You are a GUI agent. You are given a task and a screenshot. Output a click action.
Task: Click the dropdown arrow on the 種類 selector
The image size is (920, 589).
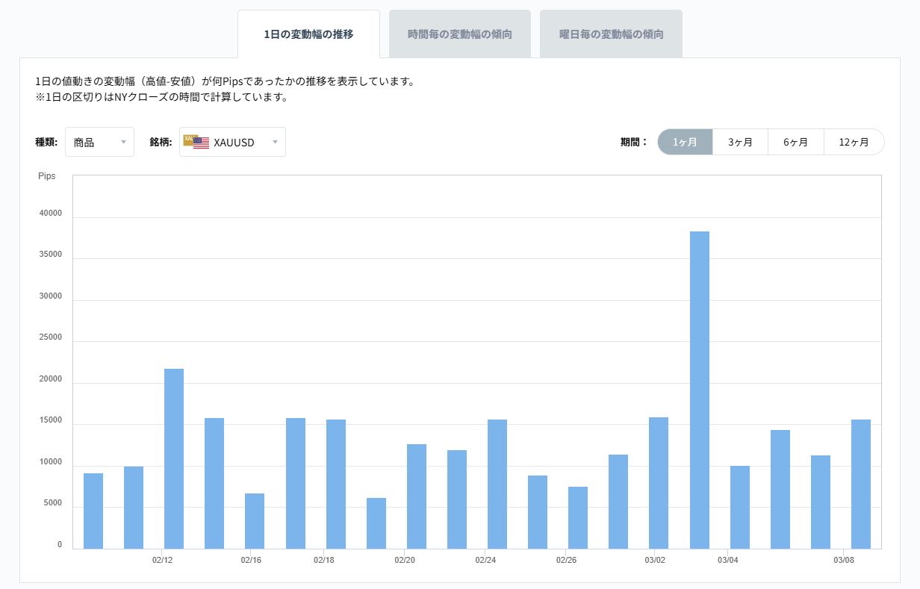point(124,142)
